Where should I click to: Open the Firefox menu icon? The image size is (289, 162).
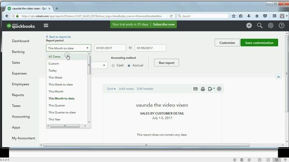click(x=274, y=16)
